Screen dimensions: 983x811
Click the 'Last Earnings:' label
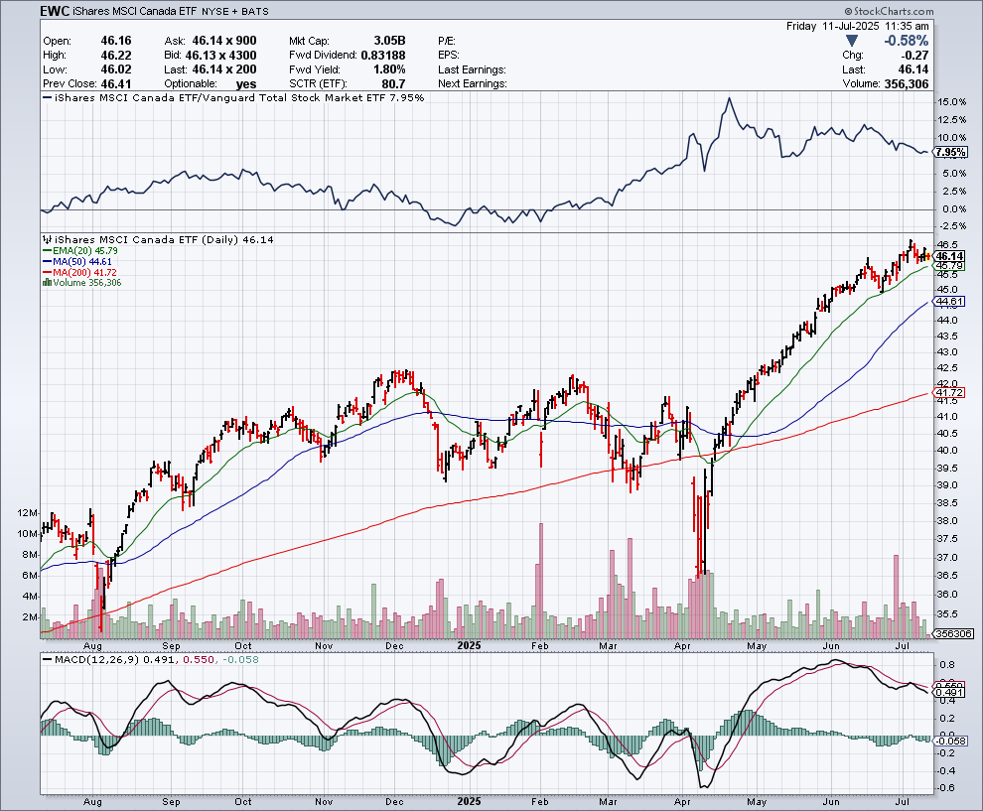pos(472,69)
